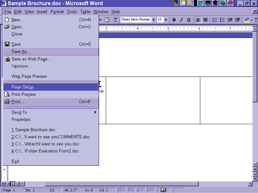Toggle Bold formatting button

[x=174, y=20]
